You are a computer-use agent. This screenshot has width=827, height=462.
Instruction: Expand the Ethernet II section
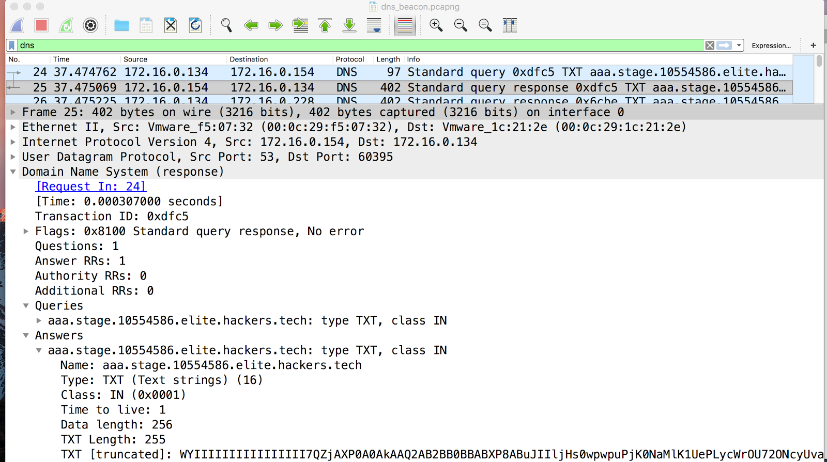pyautogui.click(x=13, y=127)
